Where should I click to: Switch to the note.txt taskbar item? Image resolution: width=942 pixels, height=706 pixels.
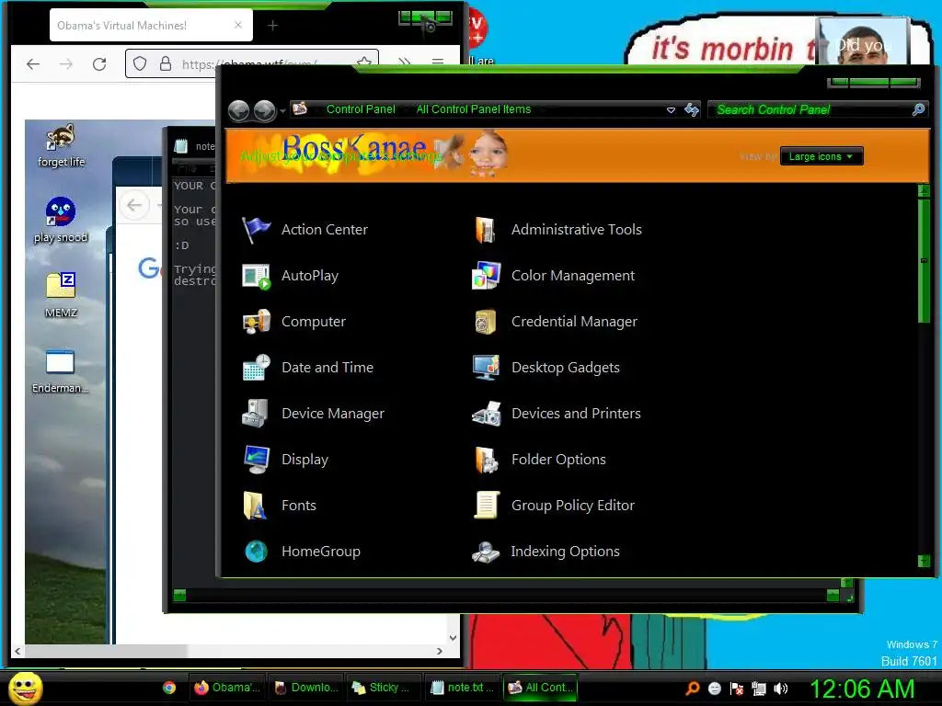coord(462,688)
